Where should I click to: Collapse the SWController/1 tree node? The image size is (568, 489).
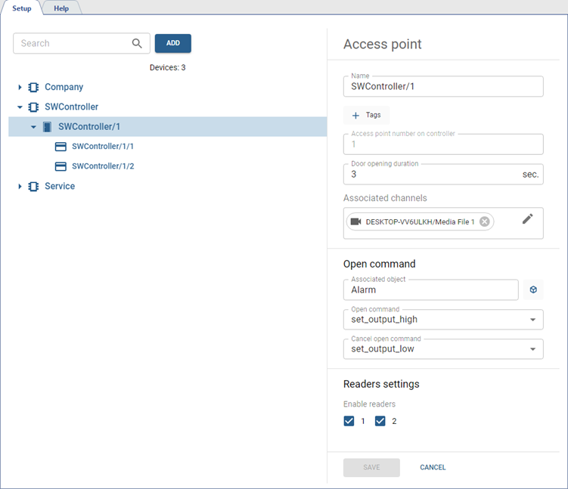coord(33,127)
